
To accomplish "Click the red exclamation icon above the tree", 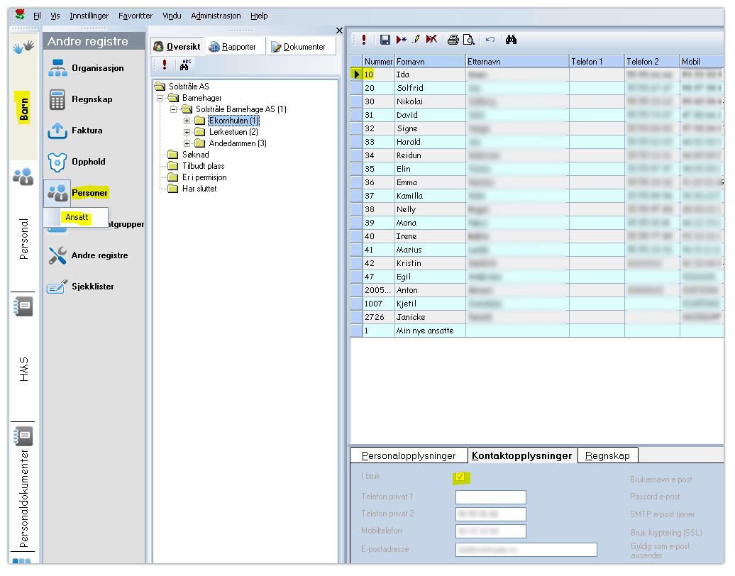I will pyautogui.click(x=165, y=65).
